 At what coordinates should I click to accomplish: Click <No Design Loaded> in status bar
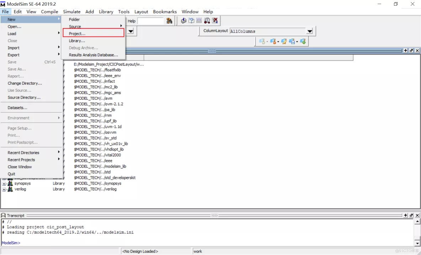pos(140,251)
